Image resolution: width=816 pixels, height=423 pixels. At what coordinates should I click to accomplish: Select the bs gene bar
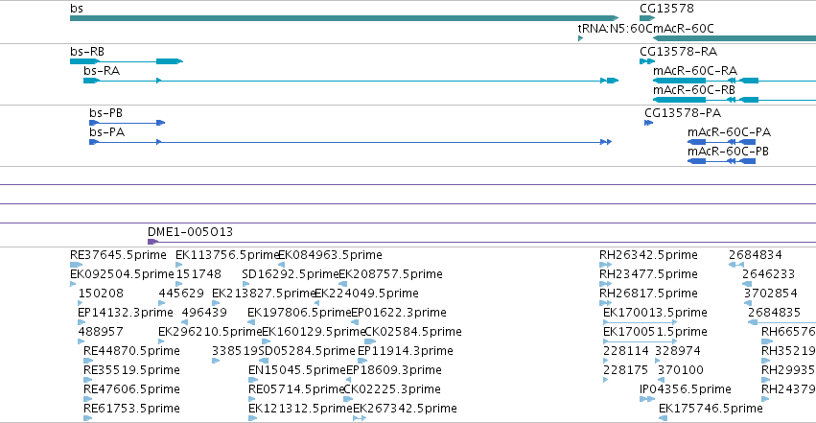[344, 18]
